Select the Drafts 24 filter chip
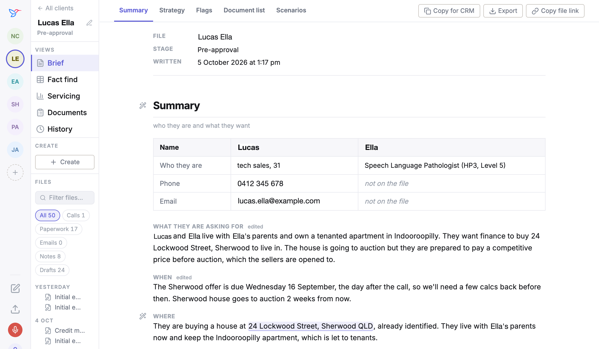599x349 pixels. click(x=52, y=270)
